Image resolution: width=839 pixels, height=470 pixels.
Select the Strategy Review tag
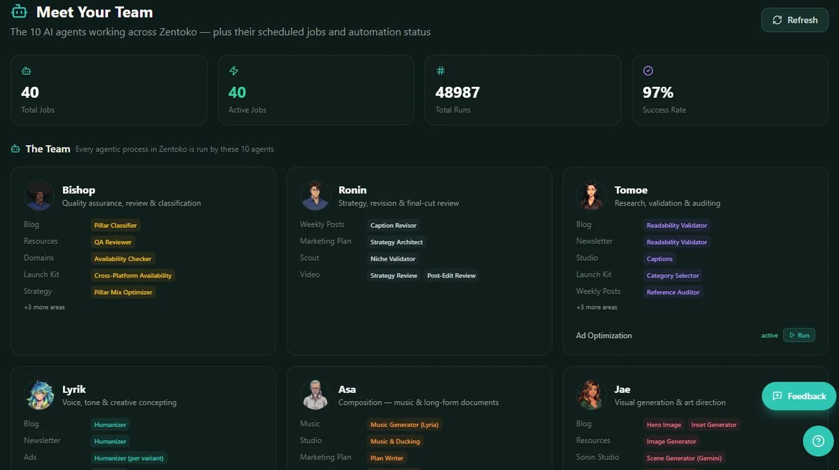pyautogui.click(x=394, y=276)
